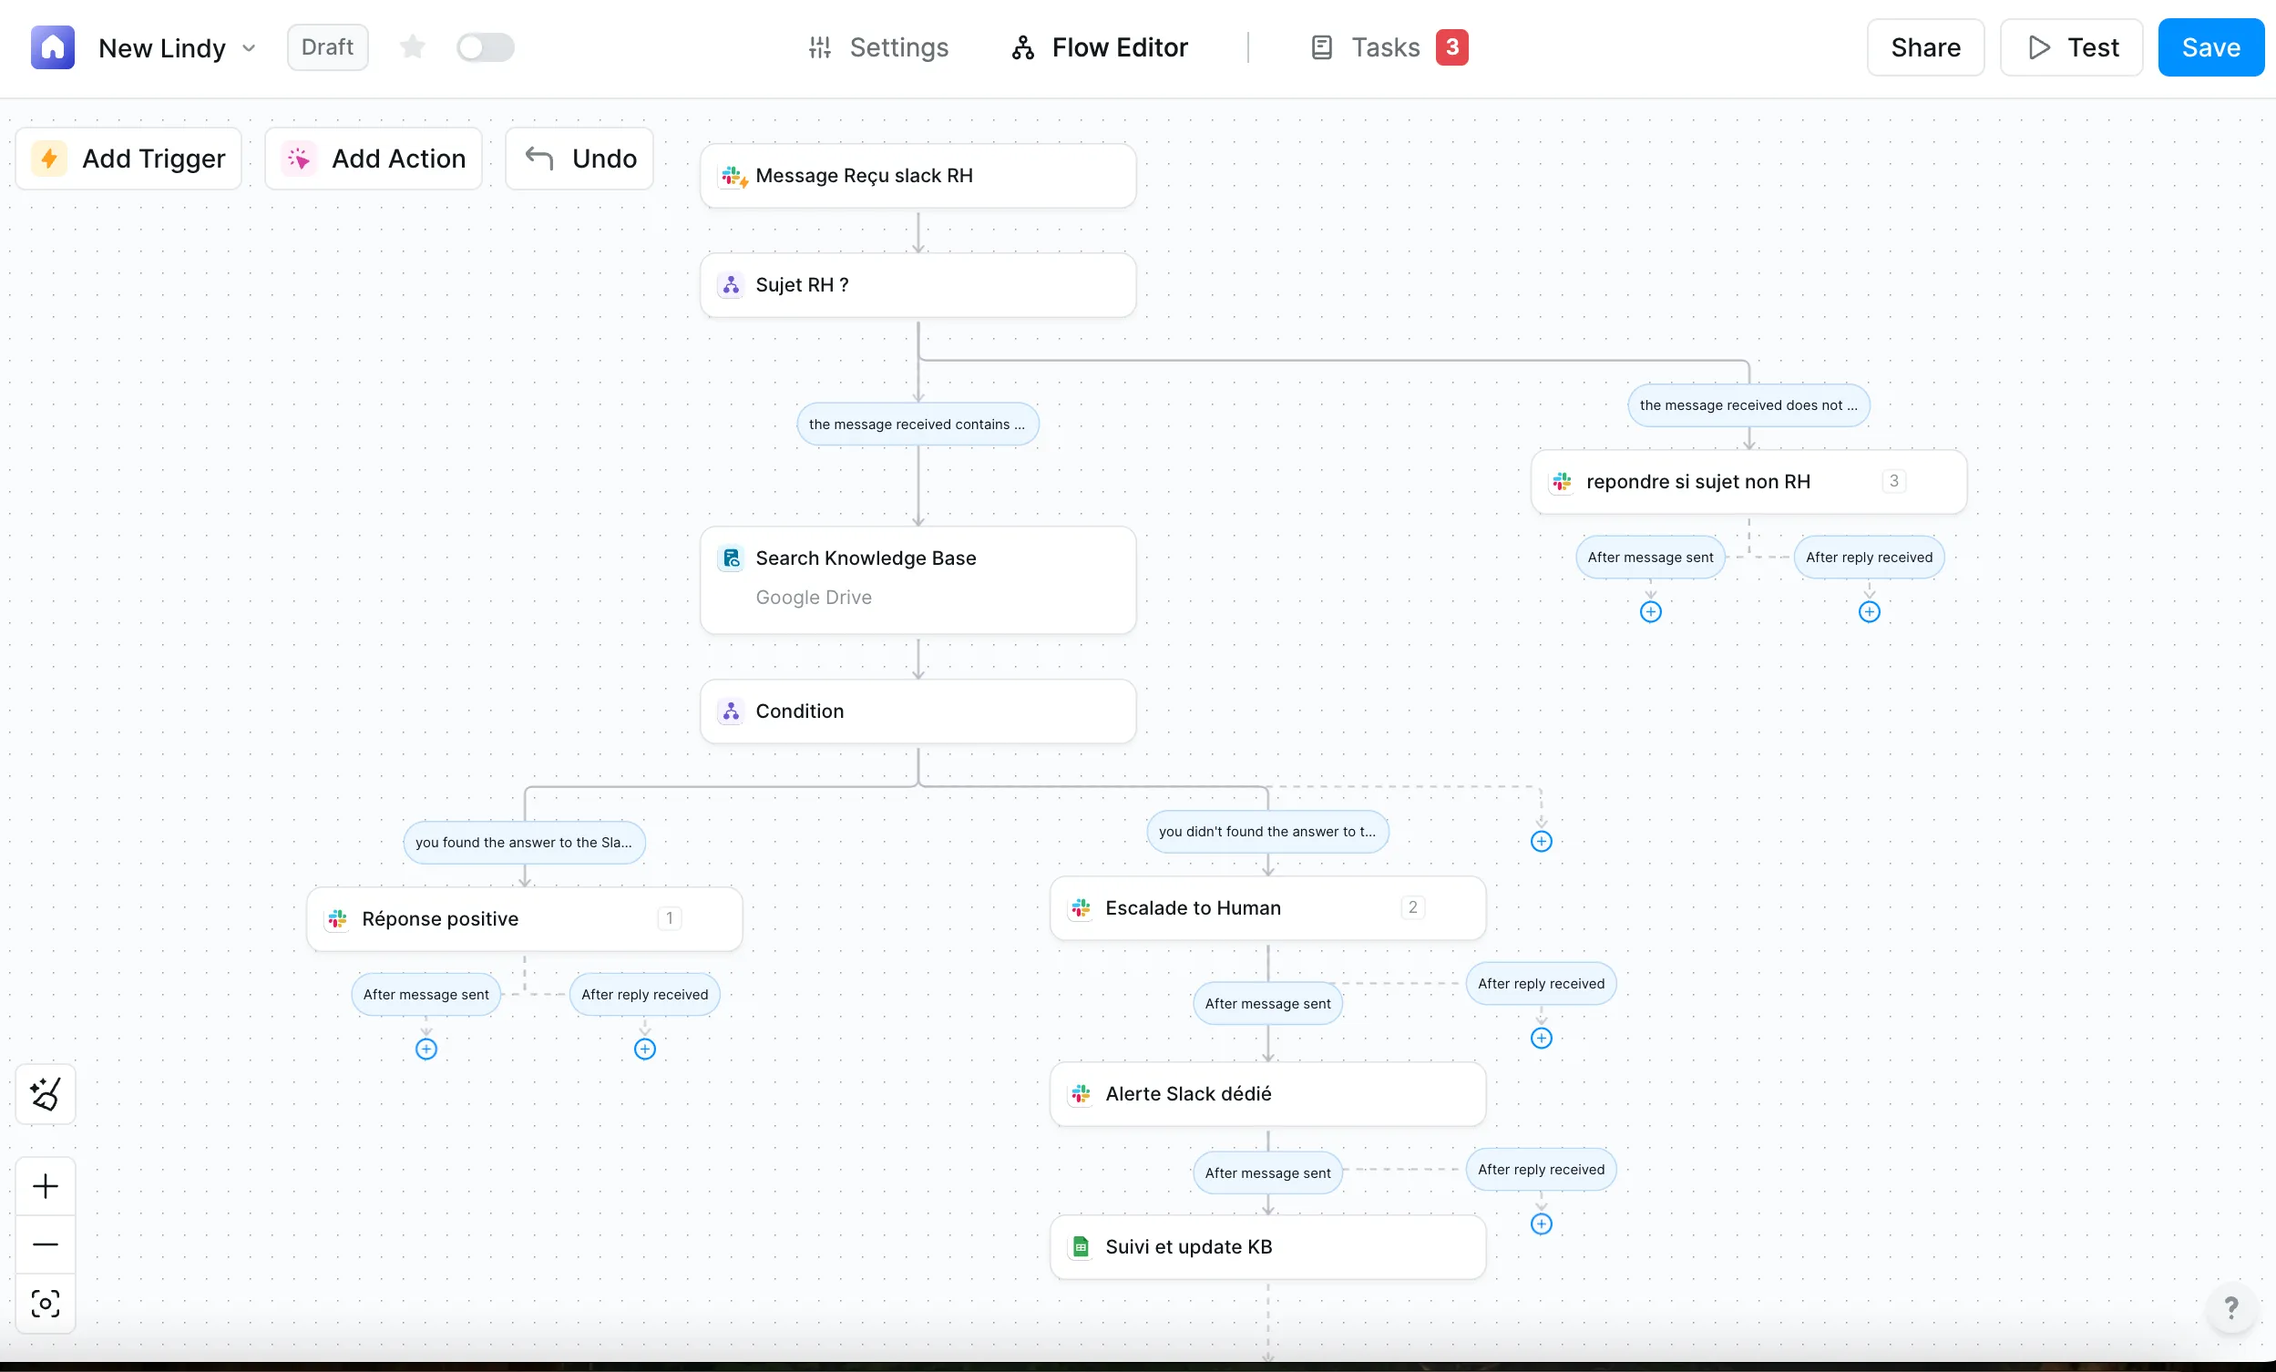This screenshot has height=1372, width=2276.
Task: Open help via the question mark icon
Action: [2232, 1309]
